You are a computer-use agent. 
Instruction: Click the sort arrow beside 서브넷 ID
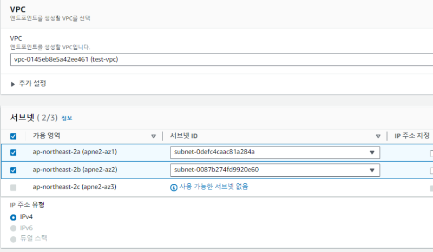click(x=378, y=136)
